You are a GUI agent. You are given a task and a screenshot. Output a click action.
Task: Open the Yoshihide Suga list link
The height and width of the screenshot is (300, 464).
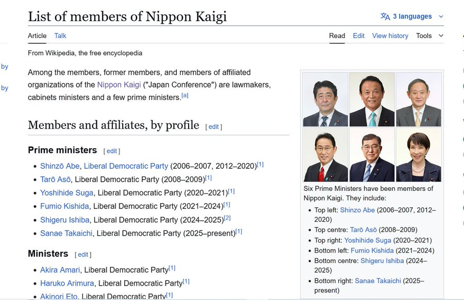point(67,193)
